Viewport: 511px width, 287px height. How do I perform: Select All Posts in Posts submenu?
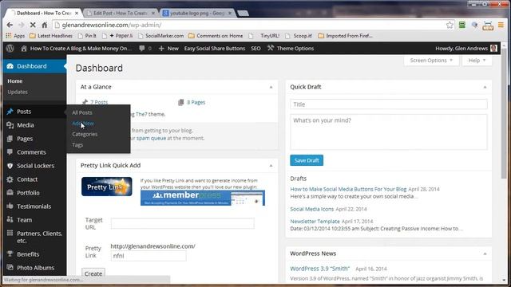(x=82, y=112)
